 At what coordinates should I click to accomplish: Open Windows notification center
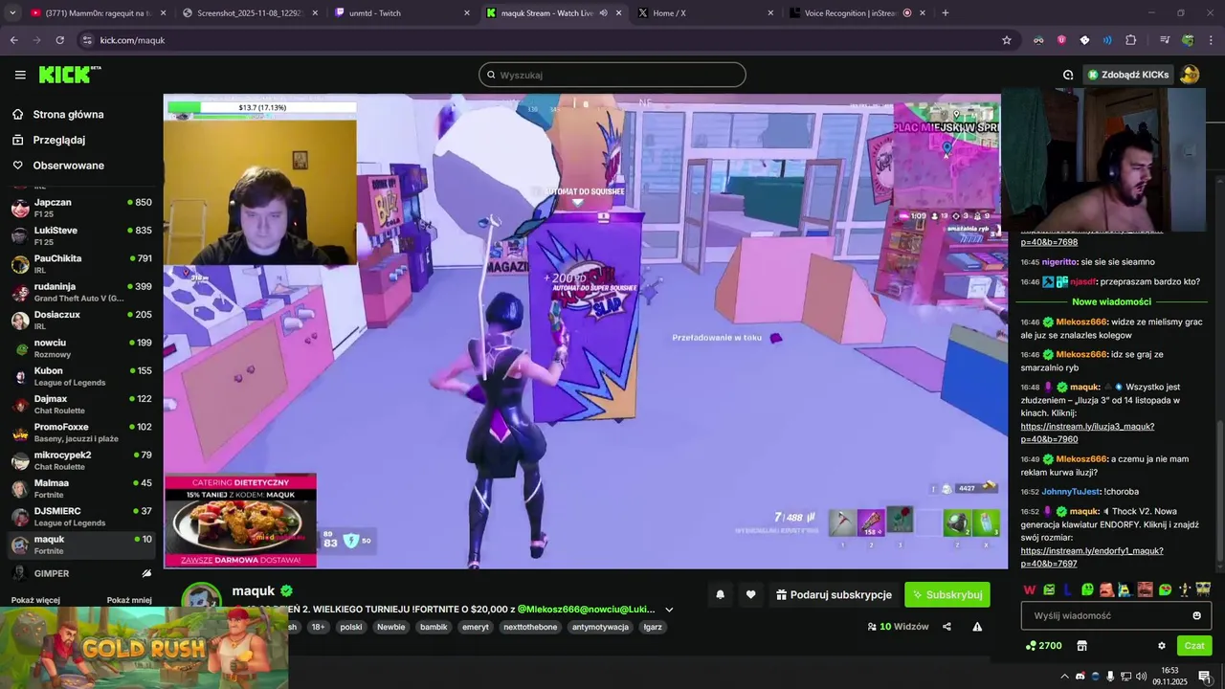(1205, 677)
